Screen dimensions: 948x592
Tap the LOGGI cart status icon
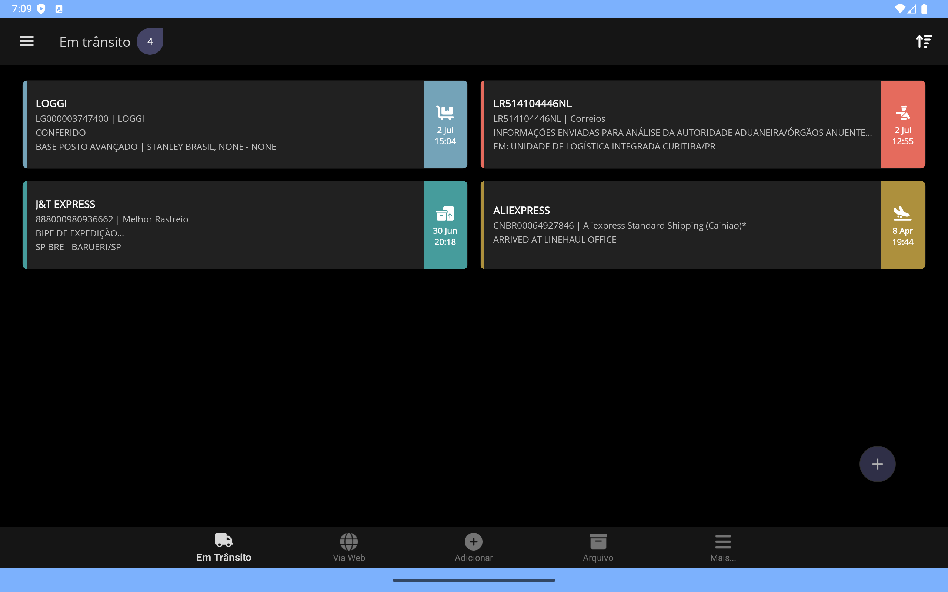tap(445, 113)
